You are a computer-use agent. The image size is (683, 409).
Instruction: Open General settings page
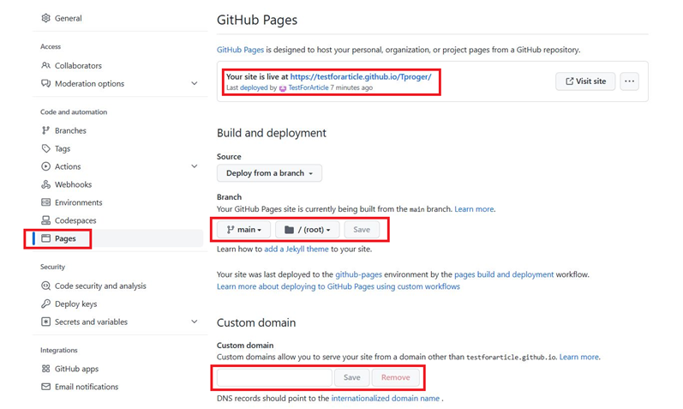[69, 18]
